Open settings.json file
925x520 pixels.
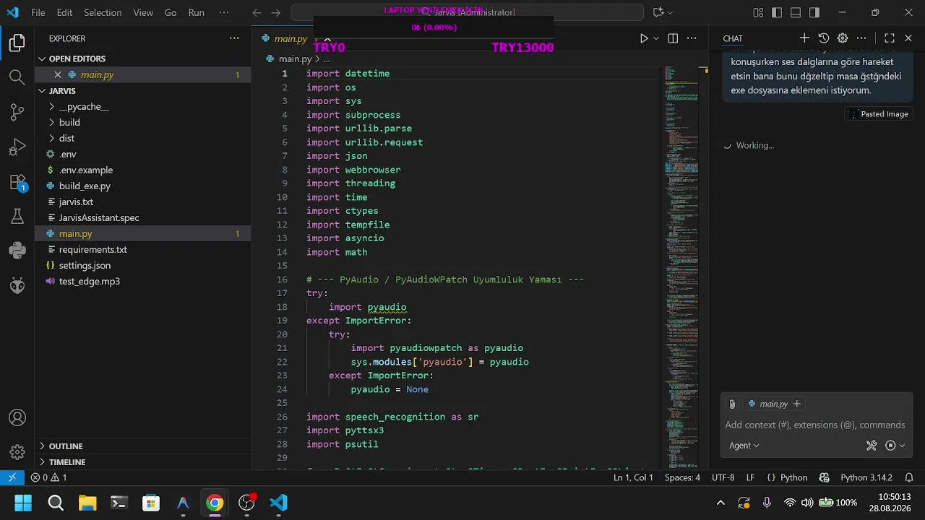click(x=142, y=265)
